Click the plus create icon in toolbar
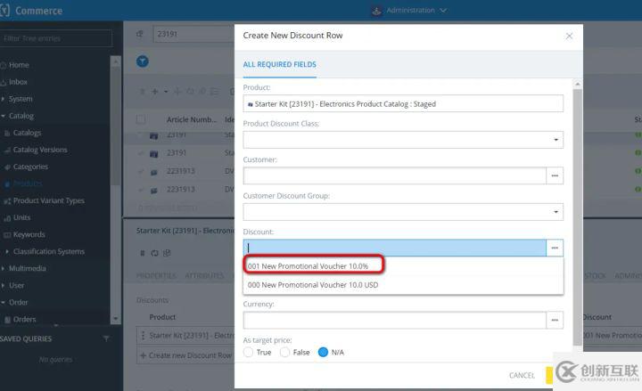The width and height of the screenshot is (642, 391). coord(155,92)
